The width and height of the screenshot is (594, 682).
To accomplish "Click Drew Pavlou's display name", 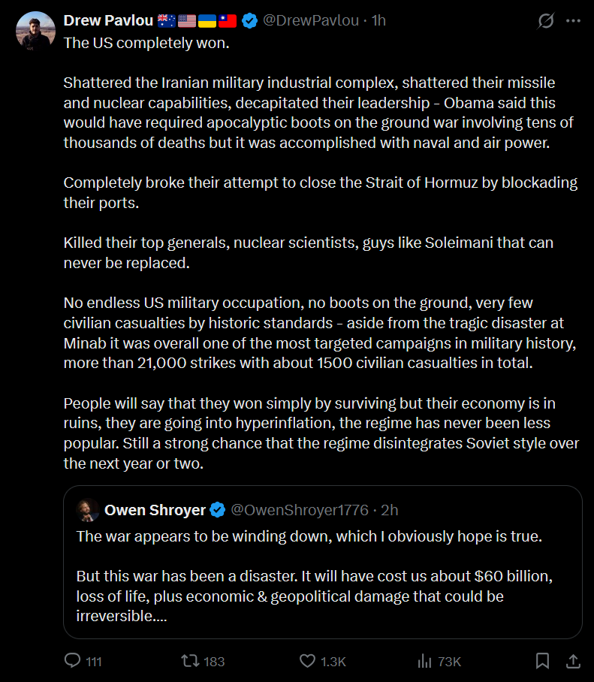I will (x=107, y=20).
